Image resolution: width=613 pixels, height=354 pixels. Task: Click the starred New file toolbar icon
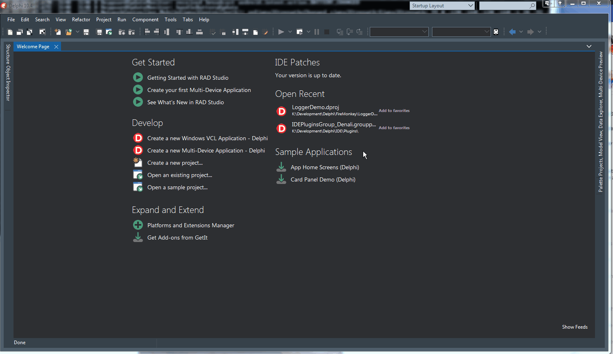coord(58,32)
